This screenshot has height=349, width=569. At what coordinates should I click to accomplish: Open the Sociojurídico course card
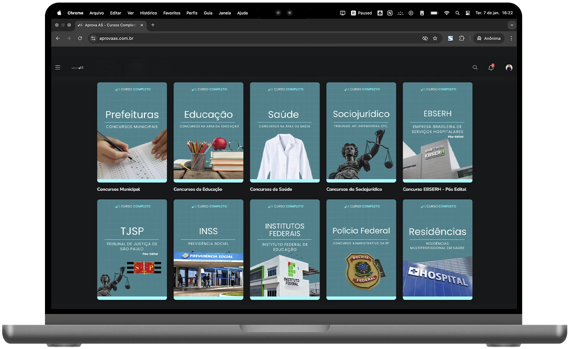click(x=361, y=132)
